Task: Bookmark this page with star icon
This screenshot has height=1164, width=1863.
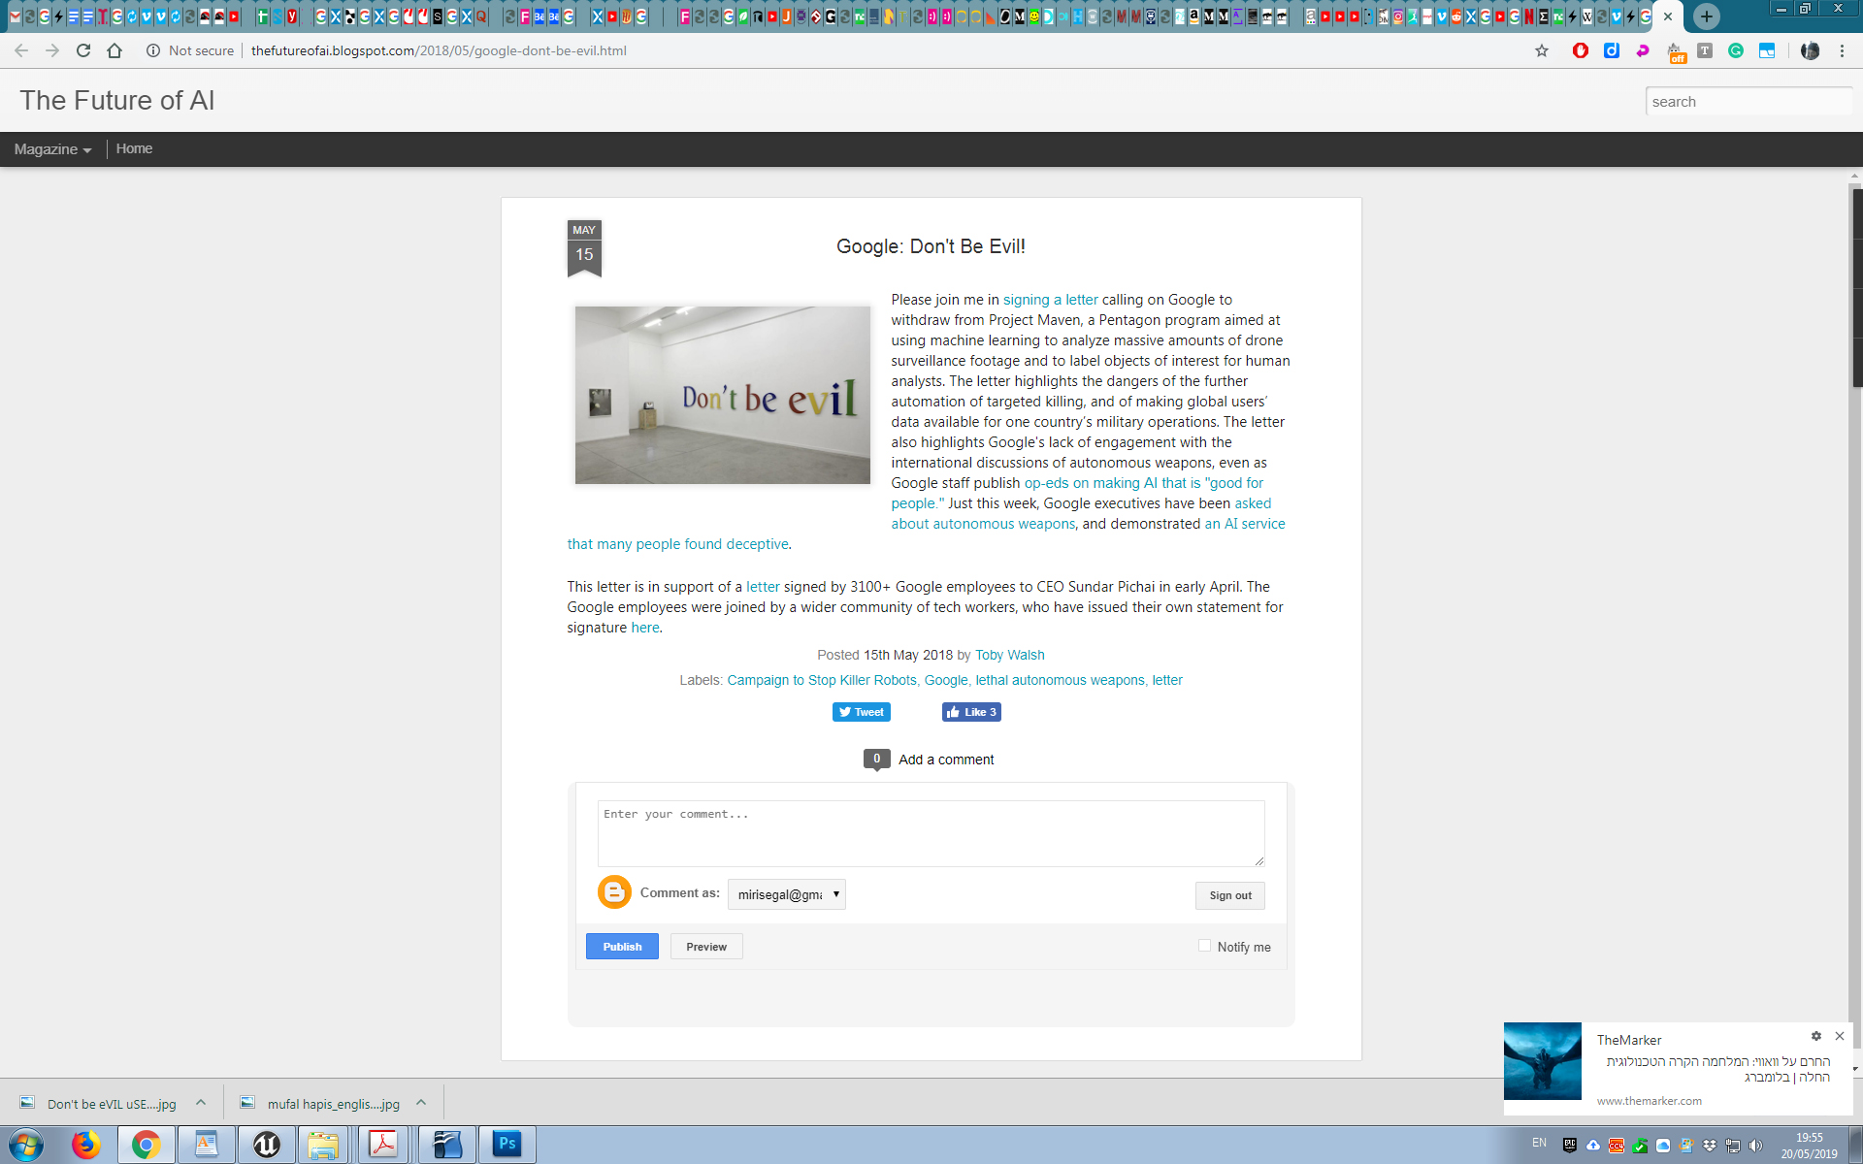Action: 1542,50
